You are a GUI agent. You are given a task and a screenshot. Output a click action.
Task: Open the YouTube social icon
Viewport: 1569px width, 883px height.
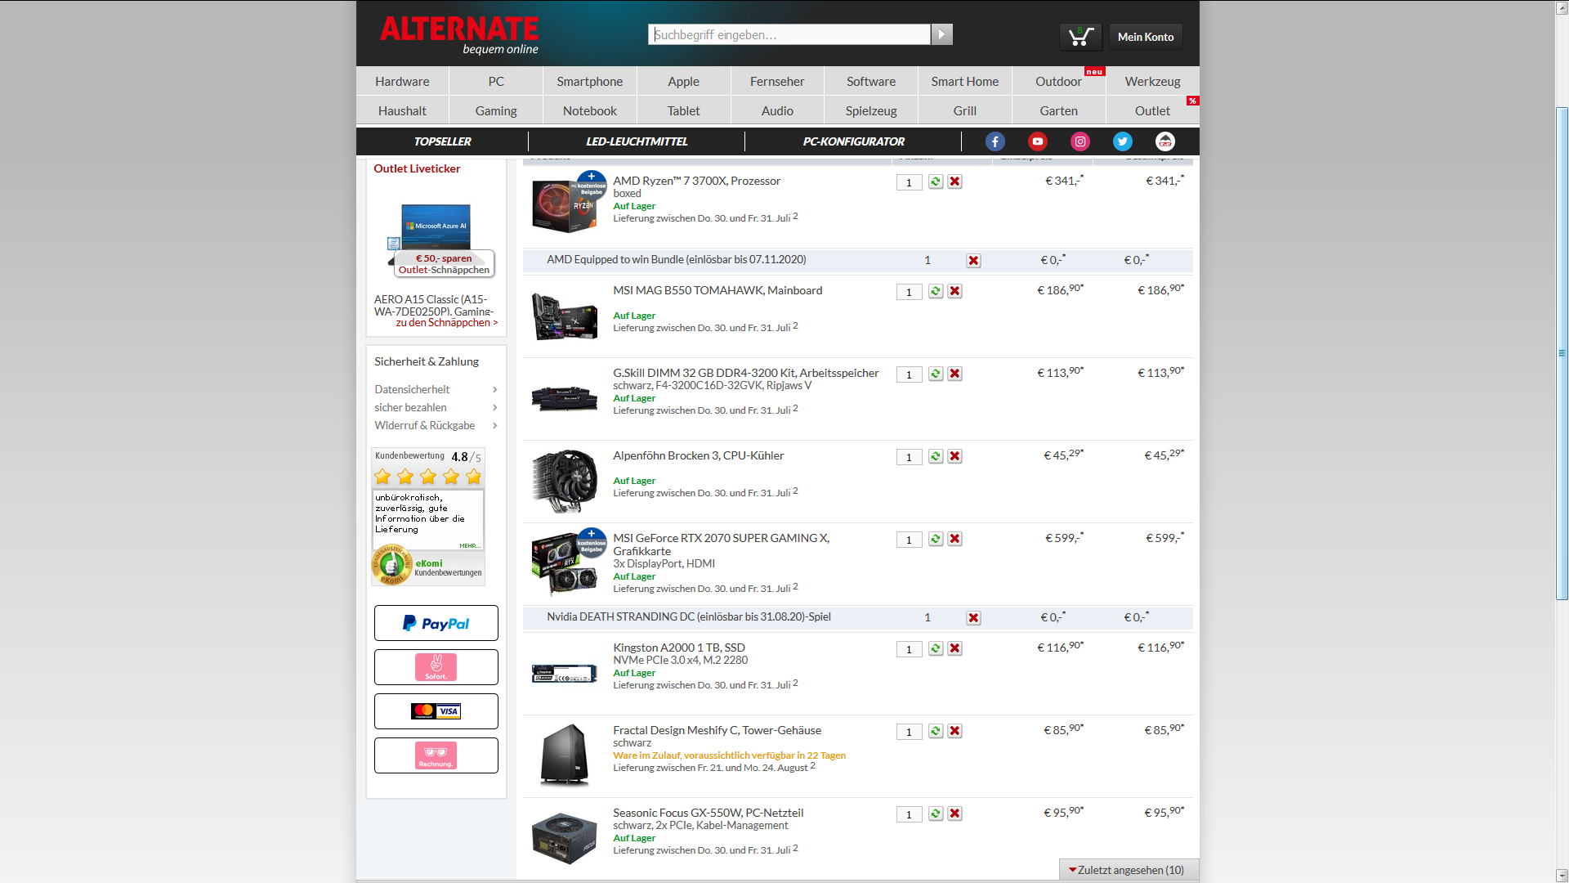coord(1037,141)
